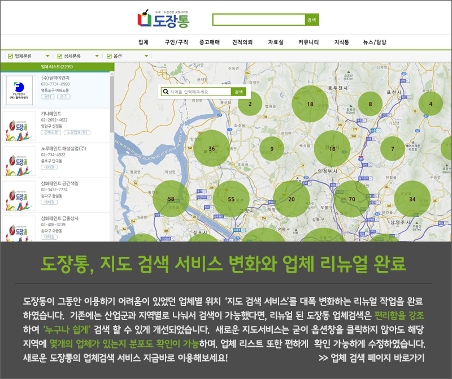
Task: Select the map cluster showing 70
Action: (x=352, y=199)
